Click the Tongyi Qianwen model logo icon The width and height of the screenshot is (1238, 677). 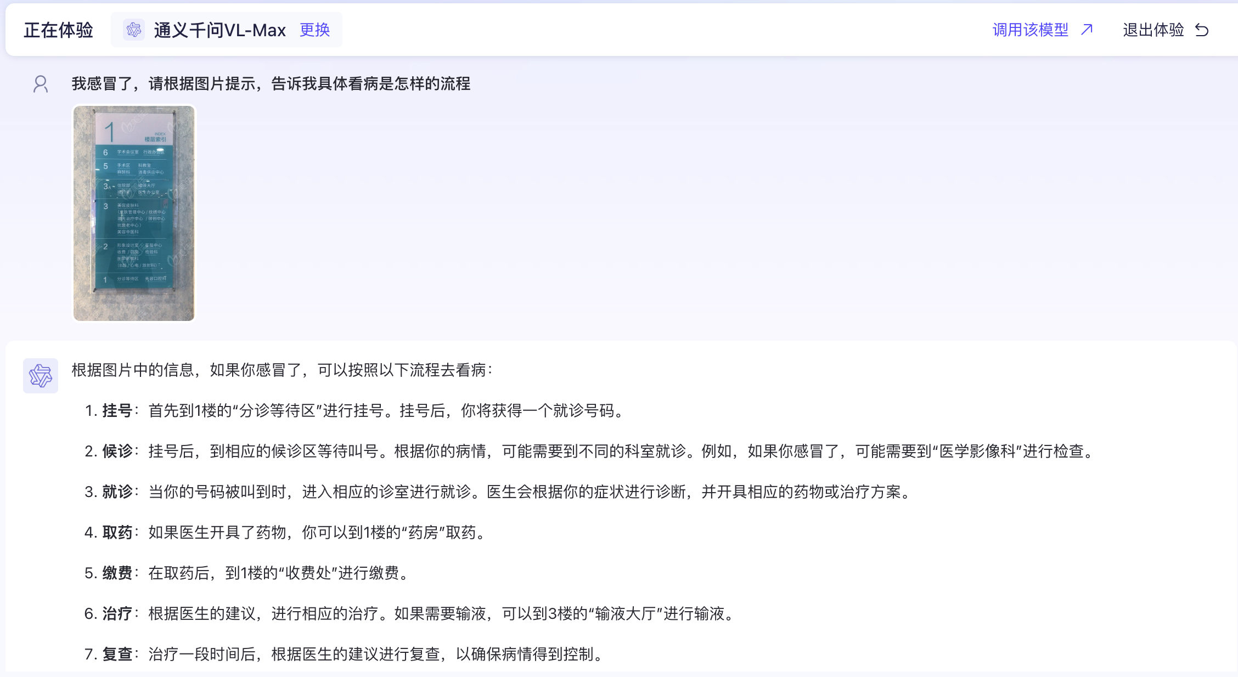pyautogui.click(x=133, y=30)
